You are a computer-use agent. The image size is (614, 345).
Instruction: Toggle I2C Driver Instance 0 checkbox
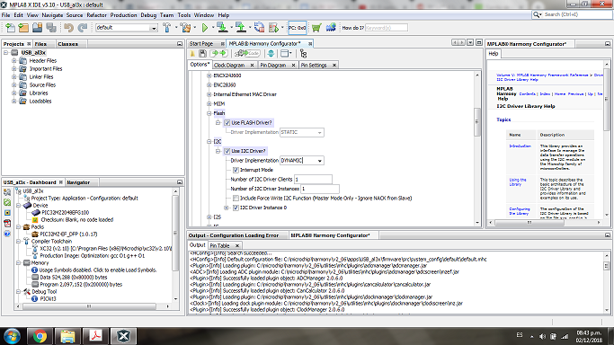pyautogui.click(x=236, y=208)
